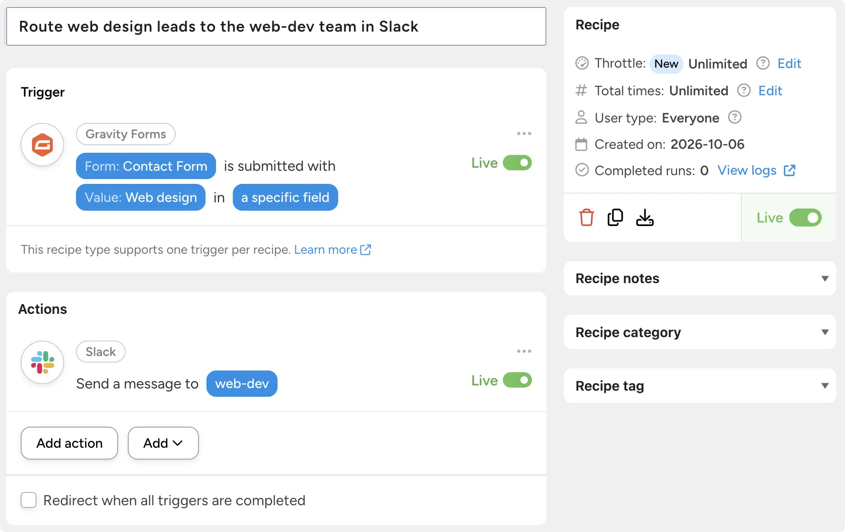Click the Gravity Forms trigger icon
The height and width of the screenshot is (532, 845).
pyautogui.click(x=43, y=144)
